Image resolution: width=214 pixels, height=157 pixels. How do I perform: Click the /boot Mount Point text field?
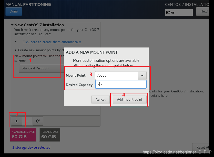[117, 76]
